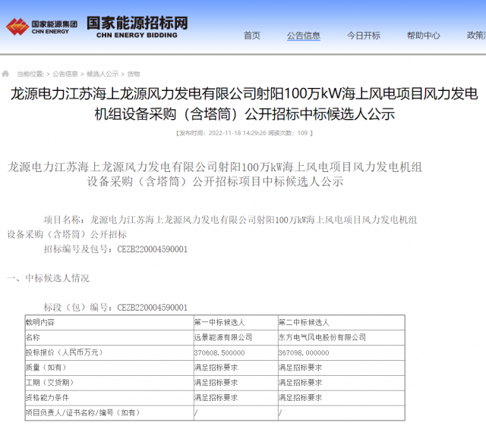Image resolution: width=486 pixels, height=432 pixels.
Task: Click the main announcement headline
Action: coord(243,105)
